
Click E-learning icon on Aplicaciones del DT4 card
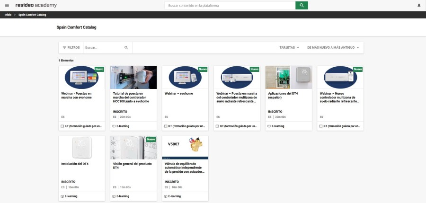coord(269,126)
